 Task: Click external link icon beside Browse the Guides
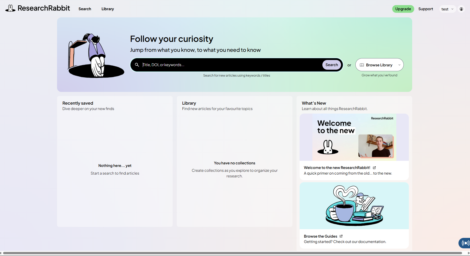click(x=341, y=236)
